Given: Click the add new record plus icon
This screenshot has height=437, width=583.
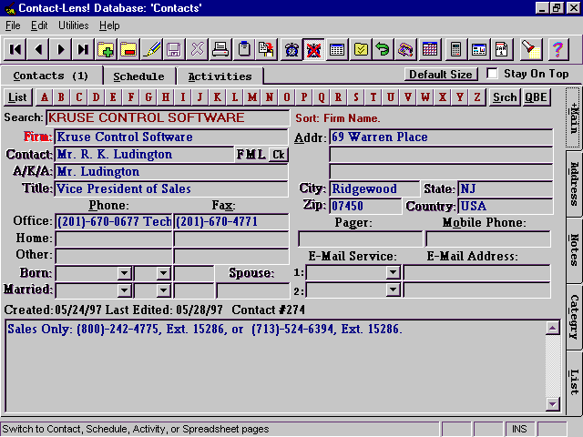Looking at the screenshot, I should [x=107, y=49].
